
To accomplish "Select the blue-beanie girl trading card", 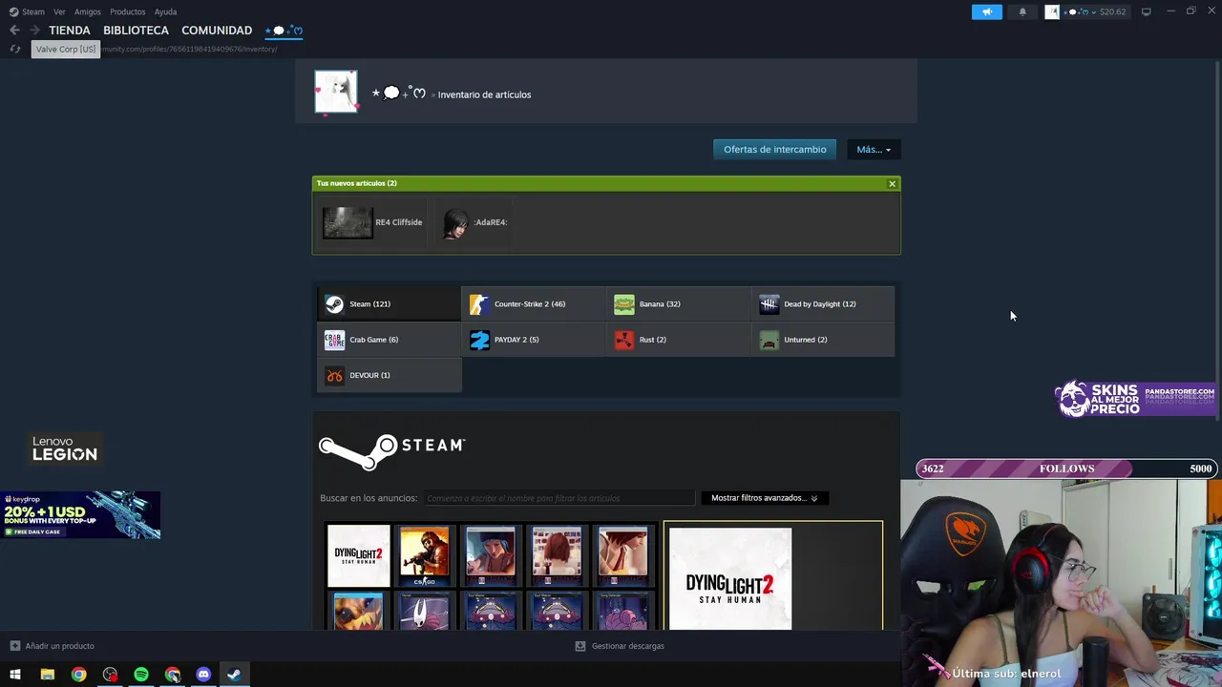I will click(x=491, y=555).
